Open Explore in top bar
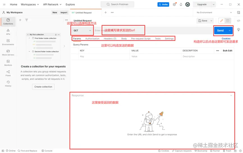 (70, 4)
